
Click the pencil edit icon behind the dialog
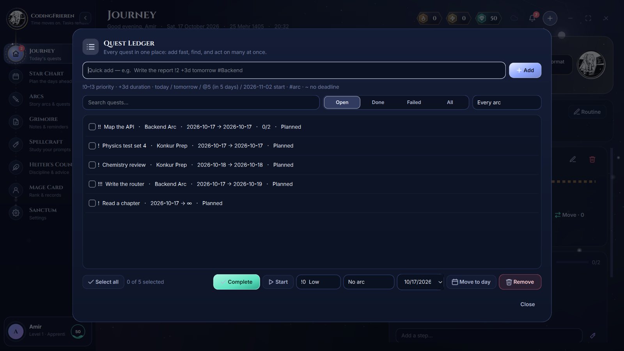(573, 159)
